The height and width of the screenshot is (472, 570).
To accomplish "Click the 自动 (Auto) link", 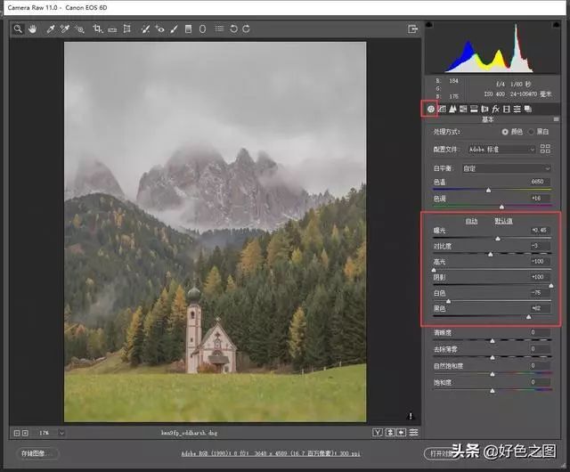I will tap(472, 221).
